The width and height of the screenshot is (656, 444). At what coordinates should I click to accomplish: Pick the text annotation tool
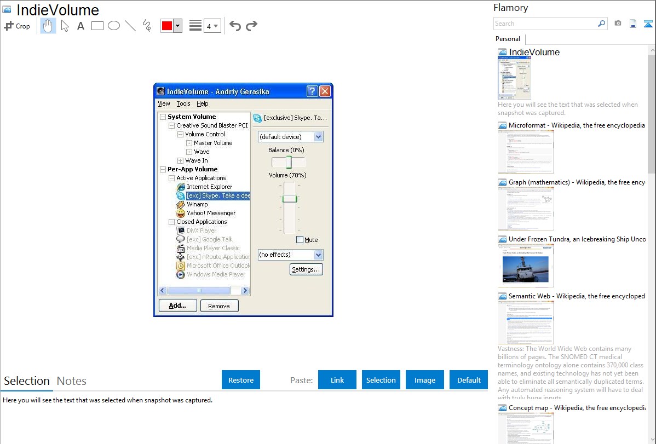click(x=80, y=26)
